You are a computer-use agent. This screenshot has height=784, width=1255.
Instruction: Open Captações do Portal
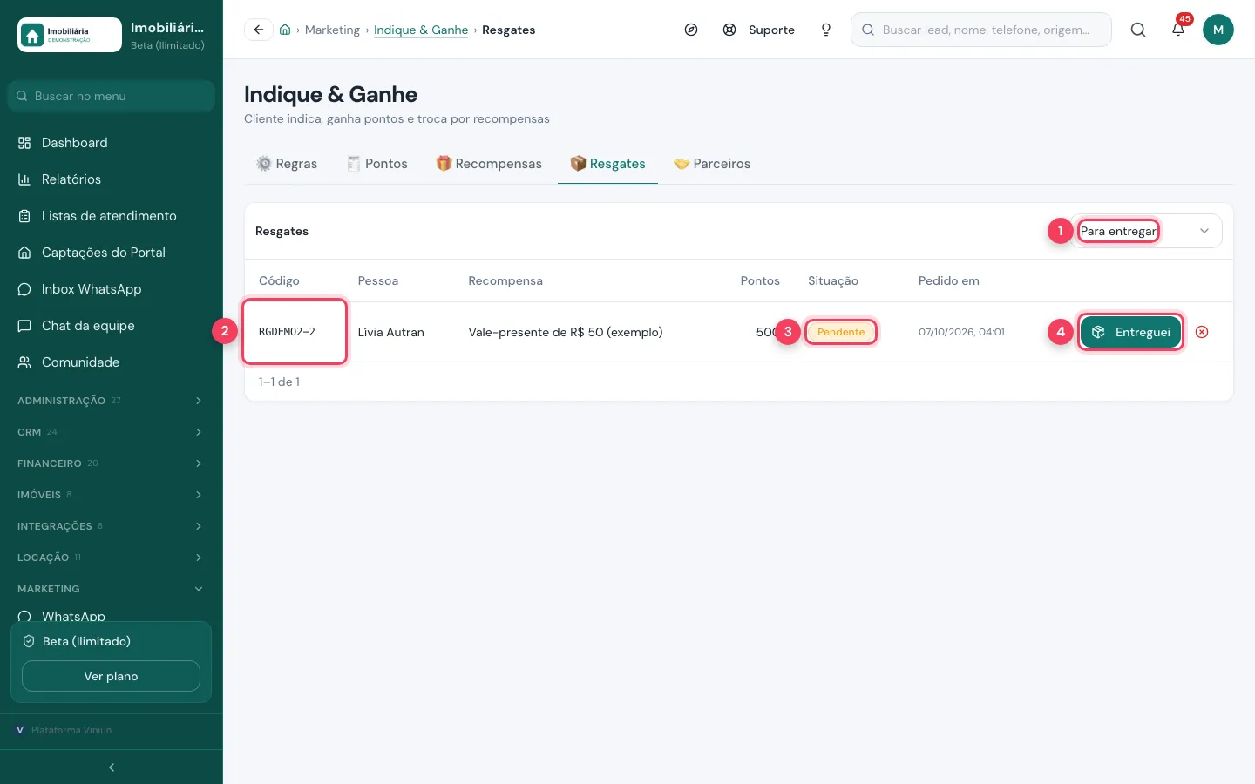112,253
